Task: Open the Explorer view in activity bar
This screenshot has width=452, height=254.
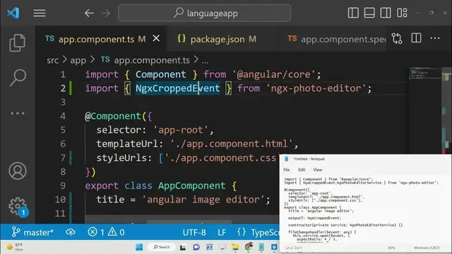Action: [17, 43]
